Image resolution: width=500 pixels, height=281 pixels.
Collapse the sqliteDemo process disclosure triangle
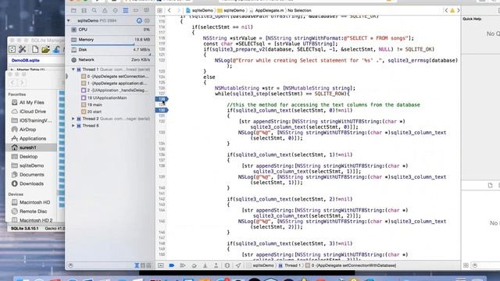click(69, 20)
